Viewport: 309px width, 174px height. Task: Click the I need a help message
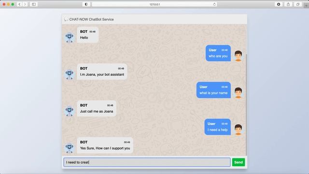coord(218,127)
